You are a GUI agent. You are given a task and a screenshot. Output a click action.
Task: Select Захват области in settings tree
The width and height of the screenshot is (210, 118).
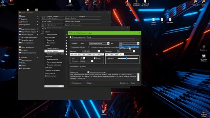click(x=53, y=48)
